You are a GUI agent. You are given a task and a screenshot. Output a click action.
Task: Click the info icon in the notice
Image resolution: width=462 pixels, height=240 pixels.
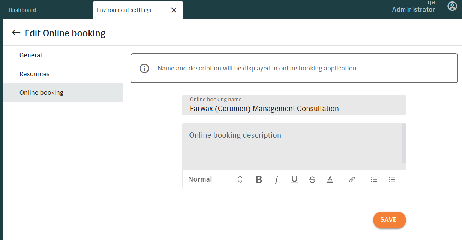[x=144, y=68]
